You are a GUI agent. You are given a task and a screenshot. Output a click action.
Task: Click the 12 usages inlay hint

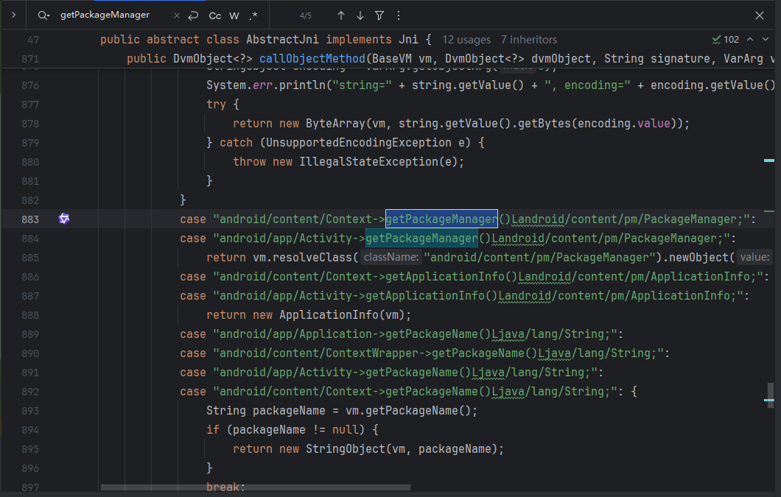point(466,40)
